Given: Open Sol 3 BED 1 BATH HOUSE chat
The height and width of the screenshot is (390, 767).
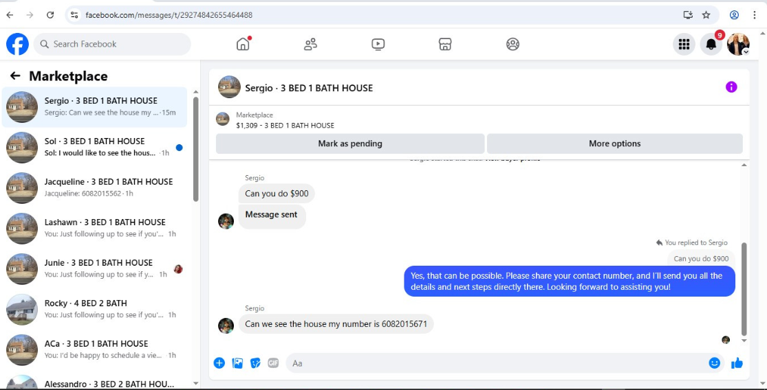Looking at the screenshot, I should point(94,148).
